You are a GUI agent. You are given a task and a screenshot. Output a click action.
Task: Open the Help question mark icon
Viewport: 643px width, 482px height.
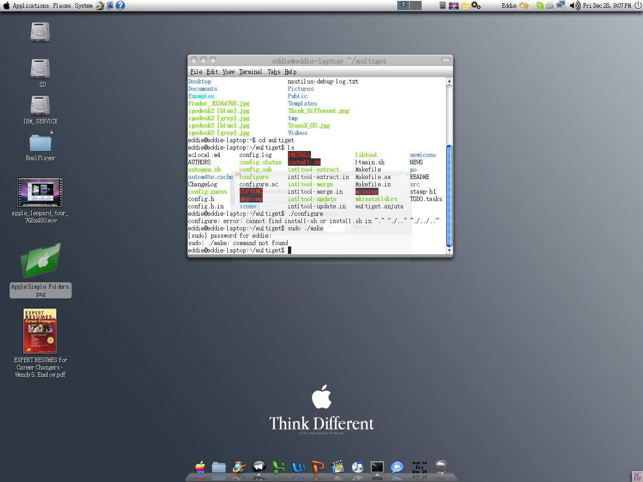click(x=120, y=6)
